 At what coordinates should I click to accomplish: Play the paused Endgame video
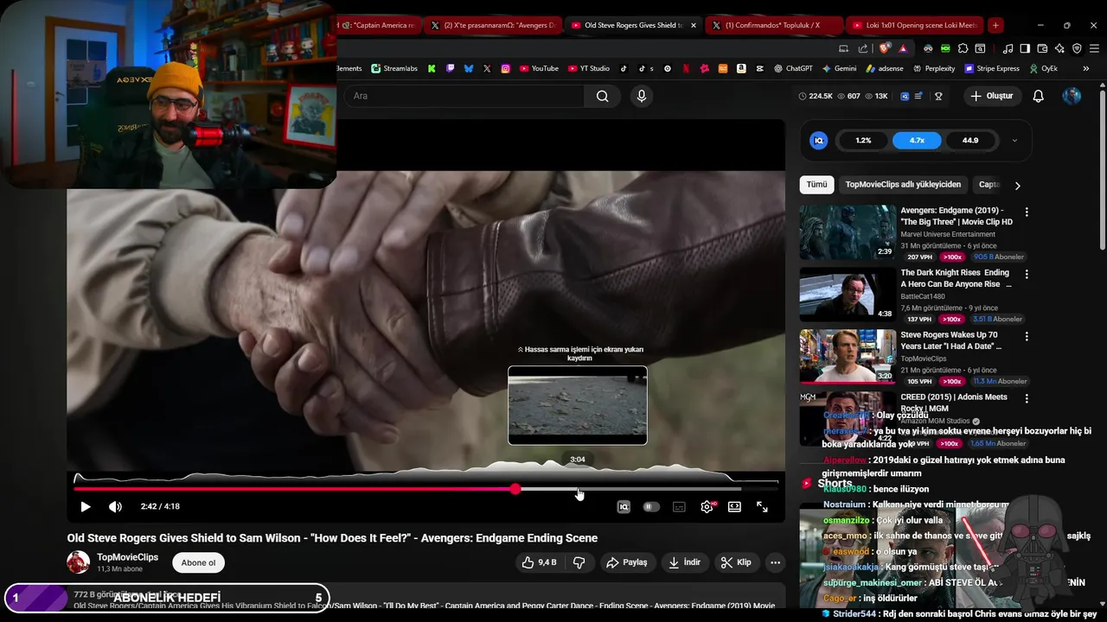click(85, 507)
